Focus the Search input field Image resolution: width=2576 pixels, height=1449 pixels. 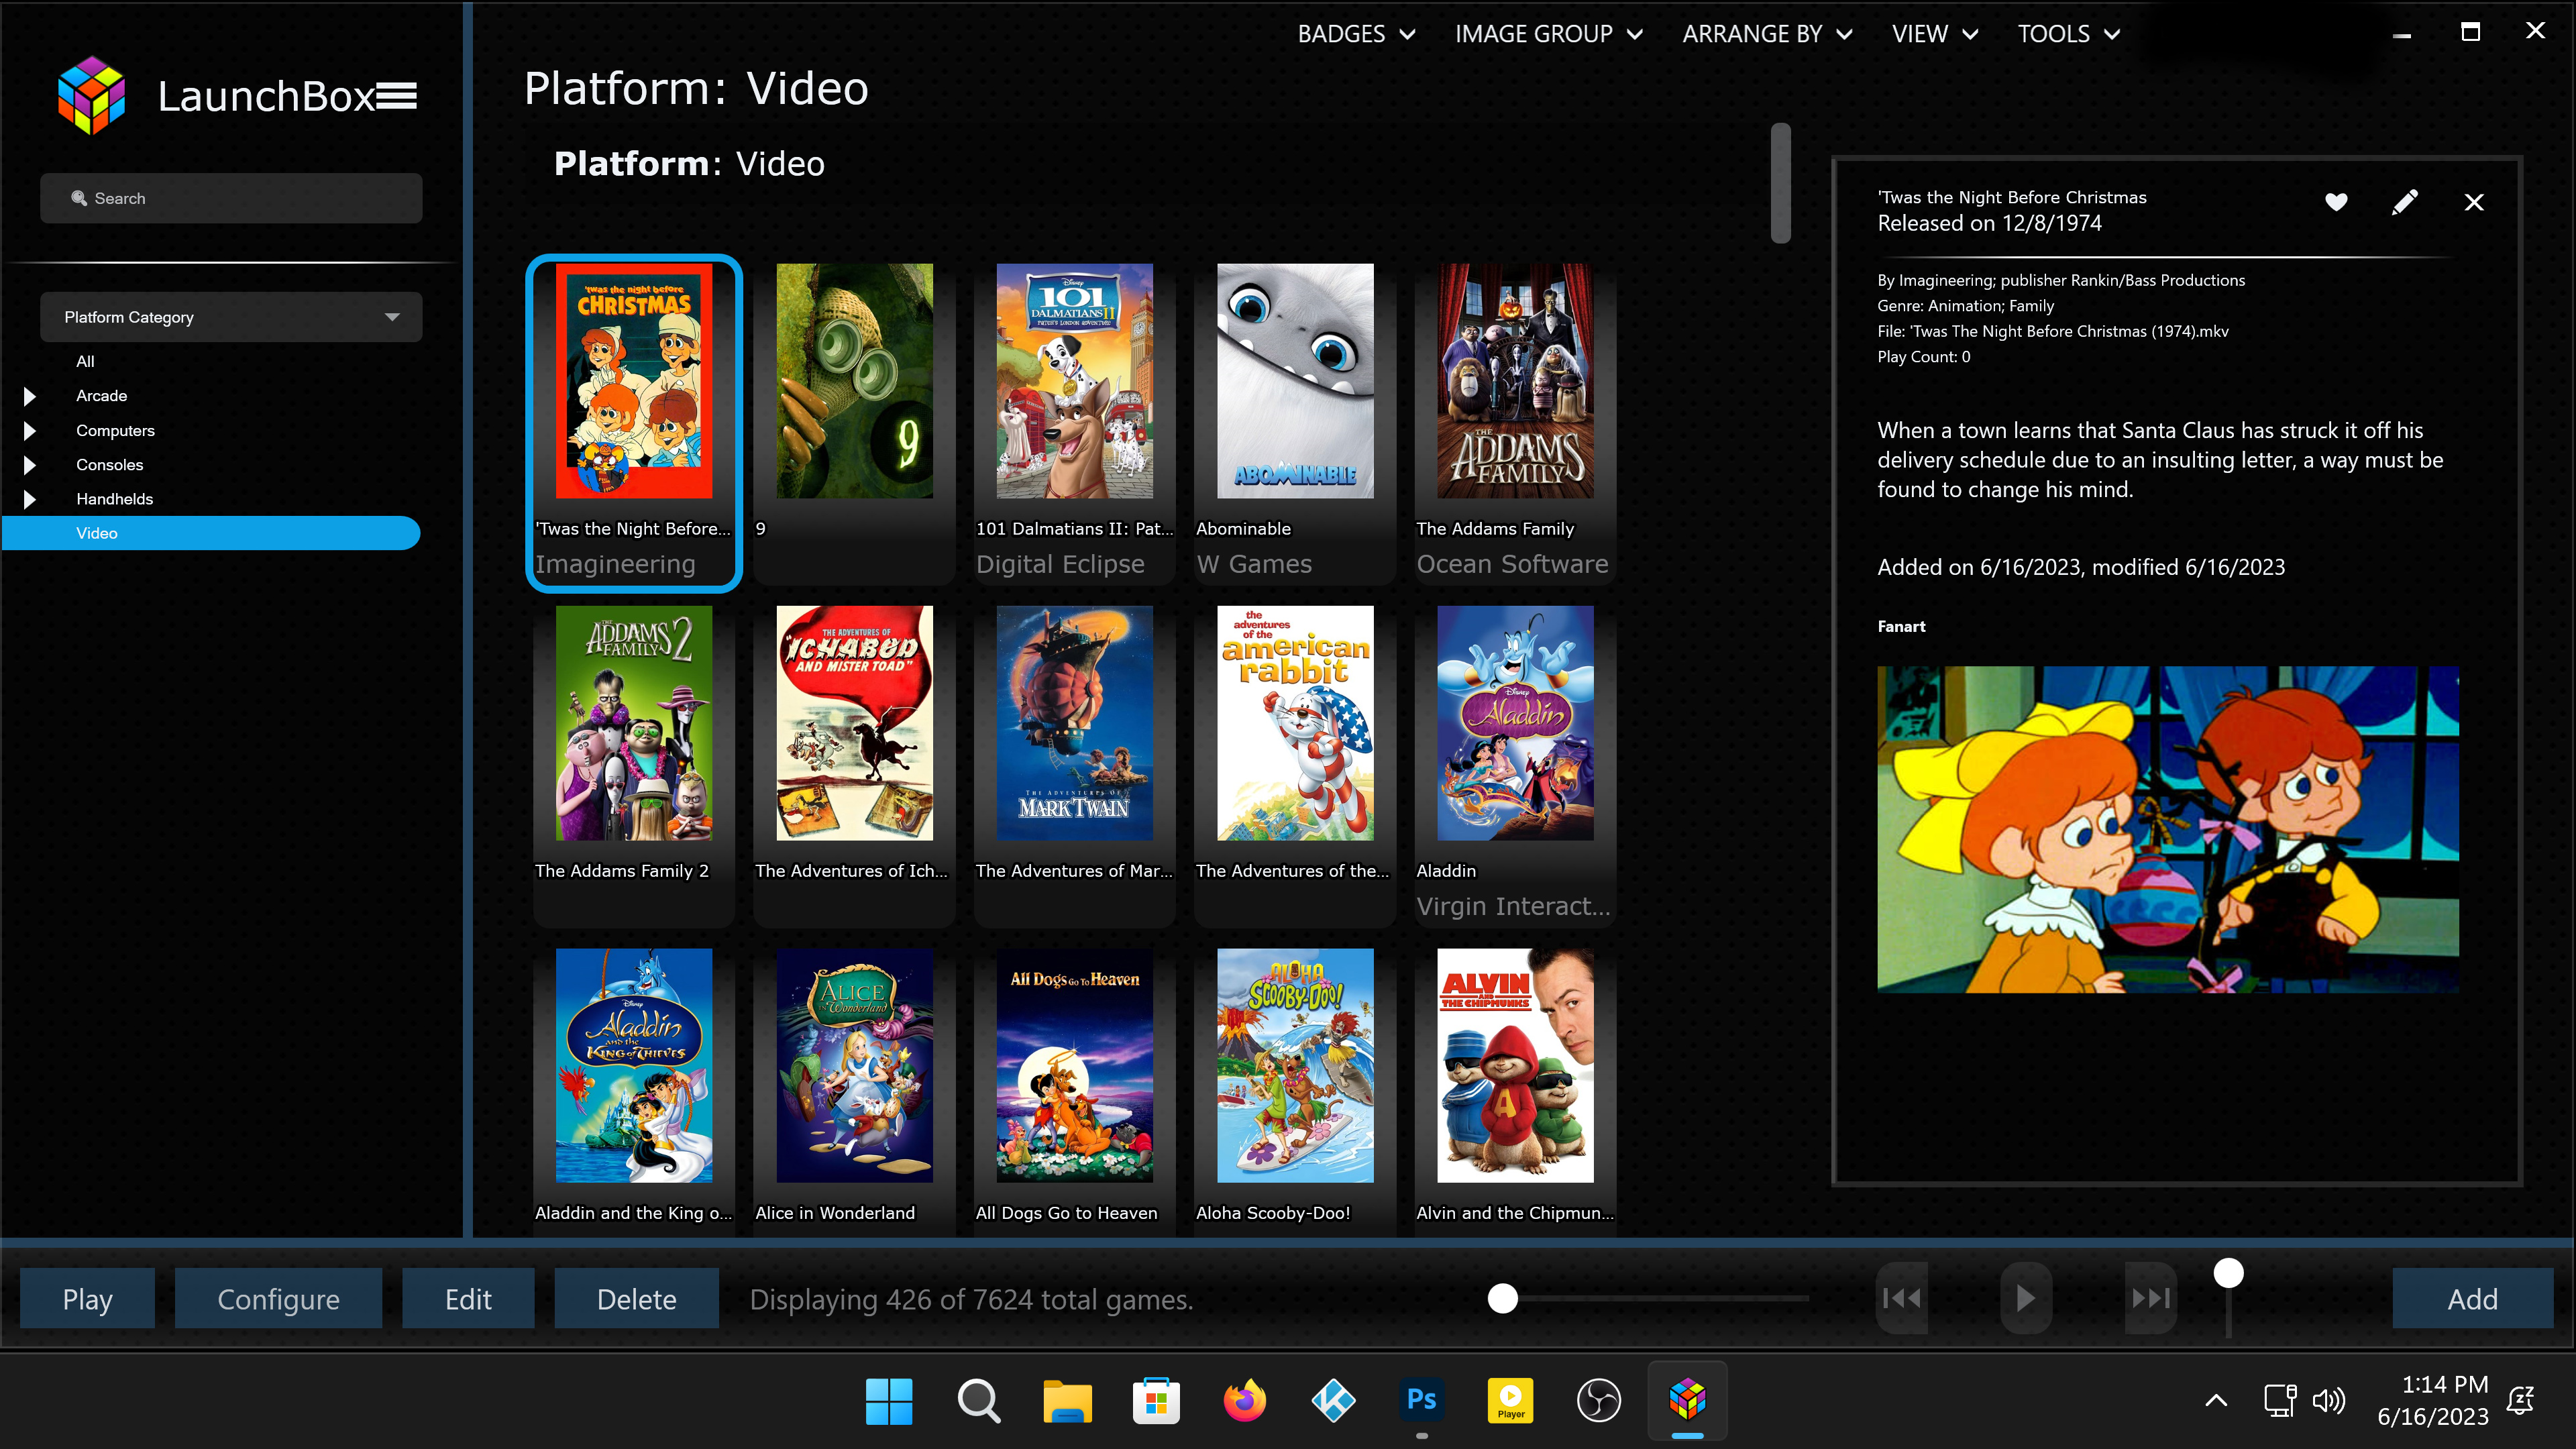231,198
